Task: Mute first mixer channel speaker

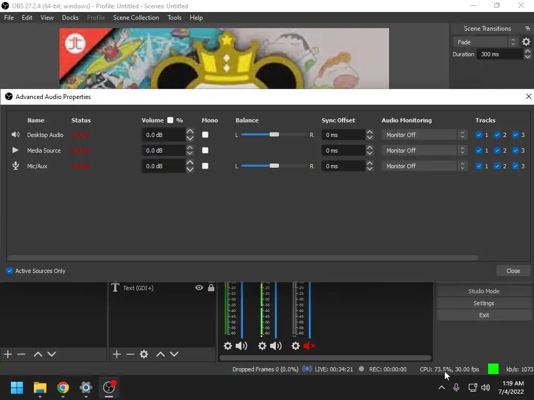Action: coord(241,346)
